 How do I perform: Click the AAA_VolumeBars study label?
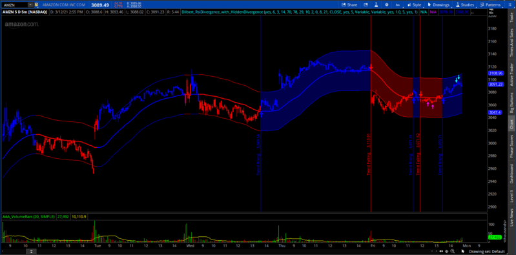pyautogui.click(x=28, y=216)
